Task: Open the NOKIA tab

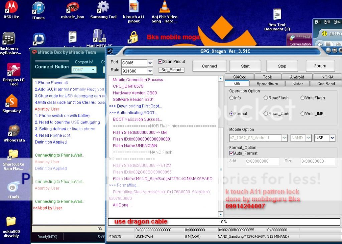Action: [327, 77]
